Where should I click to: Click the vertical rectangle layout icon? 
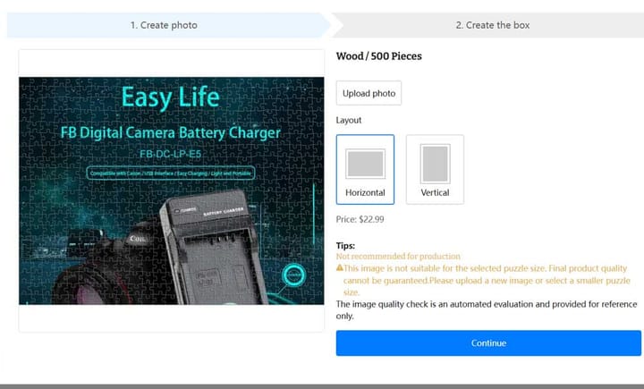435,164
